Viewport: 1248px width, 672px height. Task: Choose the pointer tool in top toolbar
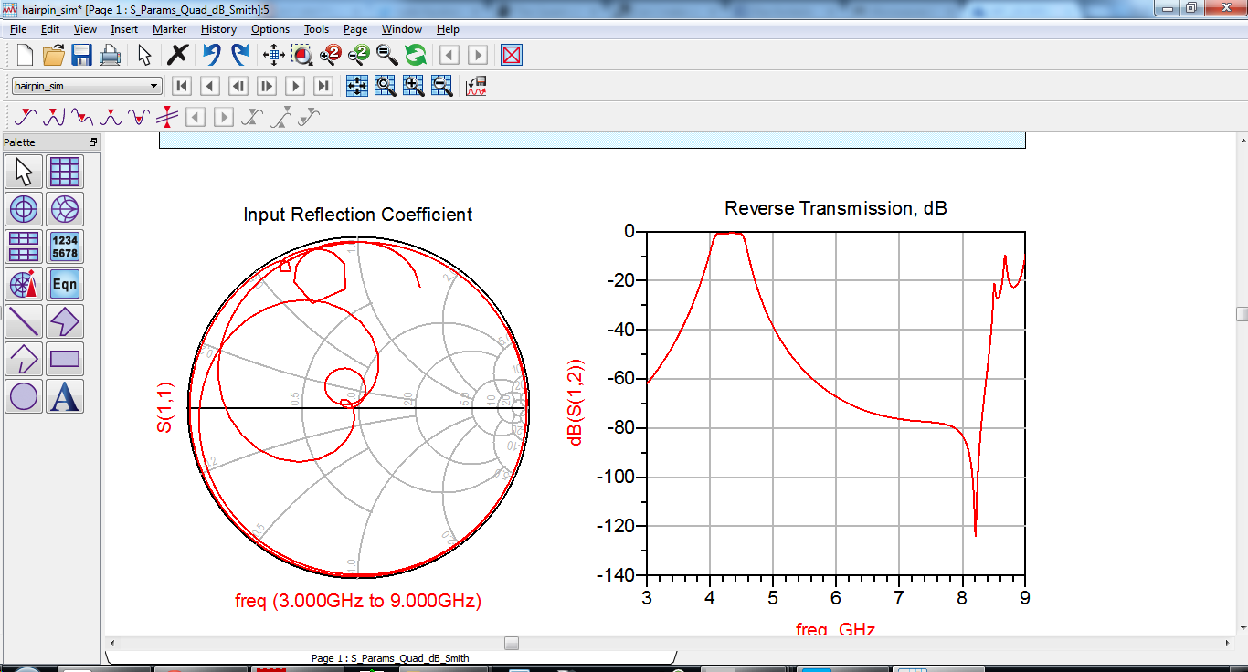click(144, 55)
